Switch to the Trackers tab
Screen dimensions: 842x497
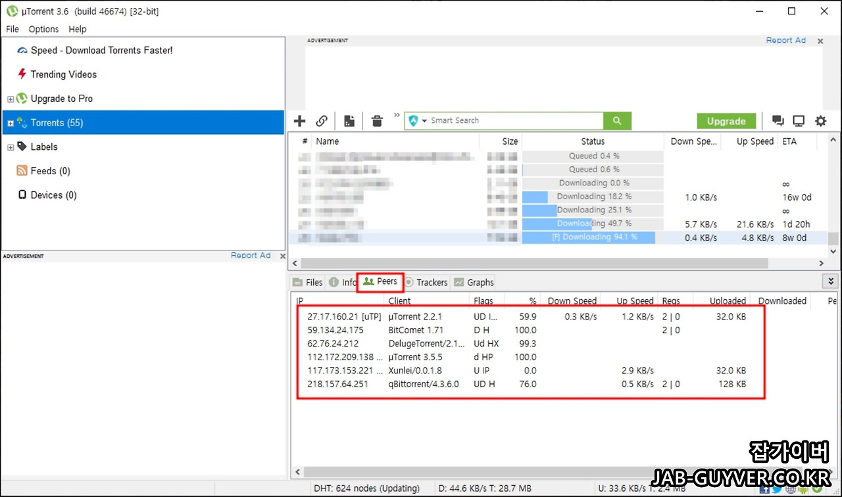(x=426, y=282)
